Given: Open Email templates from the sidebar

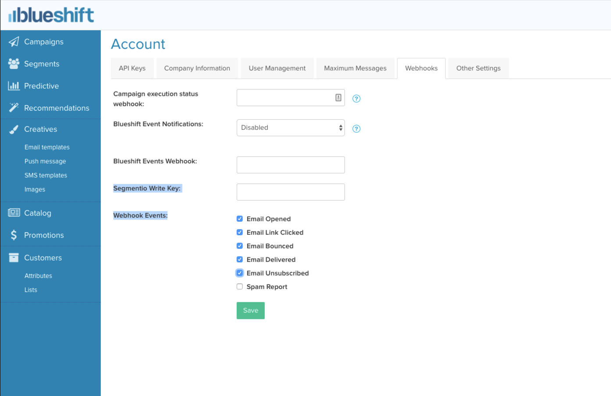Looking at the screenshot, I should (47, 147).
